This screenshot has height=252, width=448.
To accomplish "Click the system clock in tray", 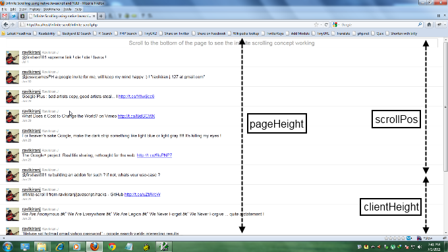I will pos(434,247).
